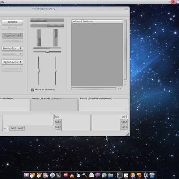Click the left vertical progress bar

(39, 38)
